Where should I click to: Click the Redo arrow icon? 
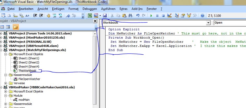pyautogui.click(x=144, y=16)
